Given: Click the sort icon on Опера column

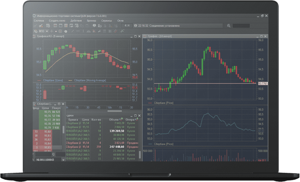Looking at the screenshot, I should pyautogui.click(x=137, y=119).
